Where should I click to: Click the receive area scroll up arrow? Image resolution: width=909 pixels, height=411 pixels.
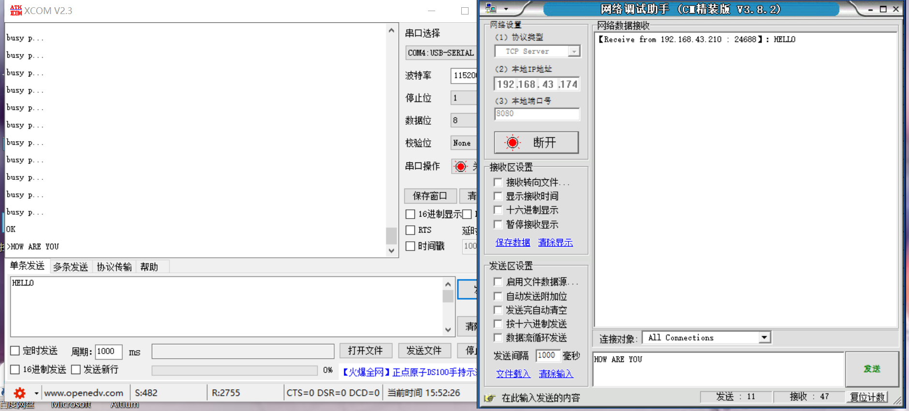coord(391,30)
